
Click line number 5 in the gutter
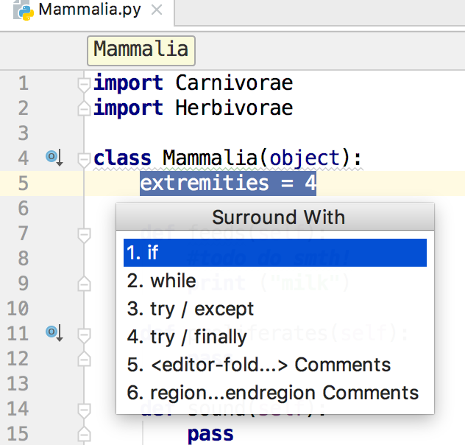tap(23, 183)
